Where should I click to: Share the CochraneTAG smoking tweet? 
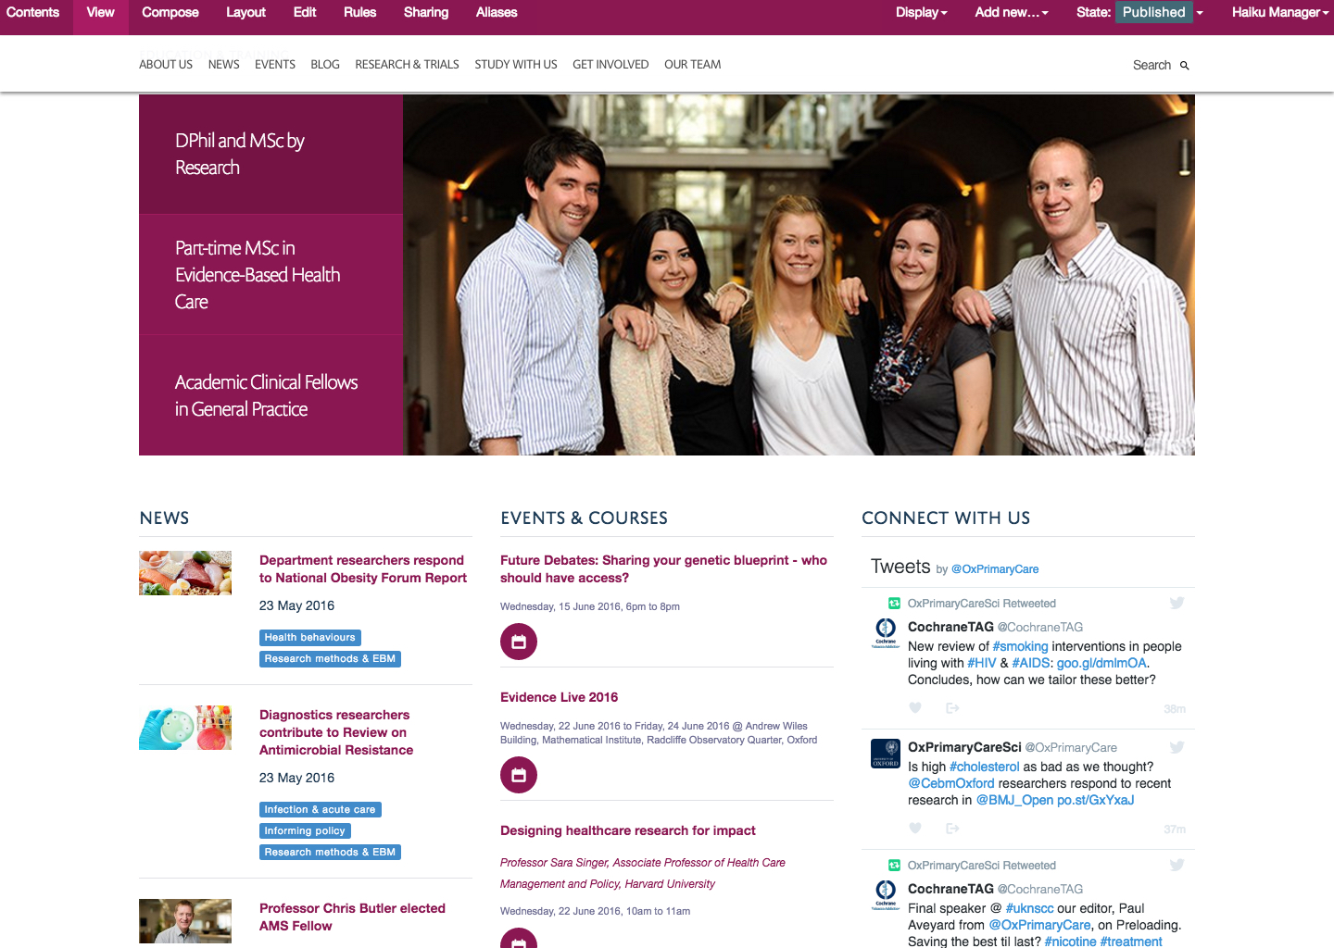pos(952,708)
